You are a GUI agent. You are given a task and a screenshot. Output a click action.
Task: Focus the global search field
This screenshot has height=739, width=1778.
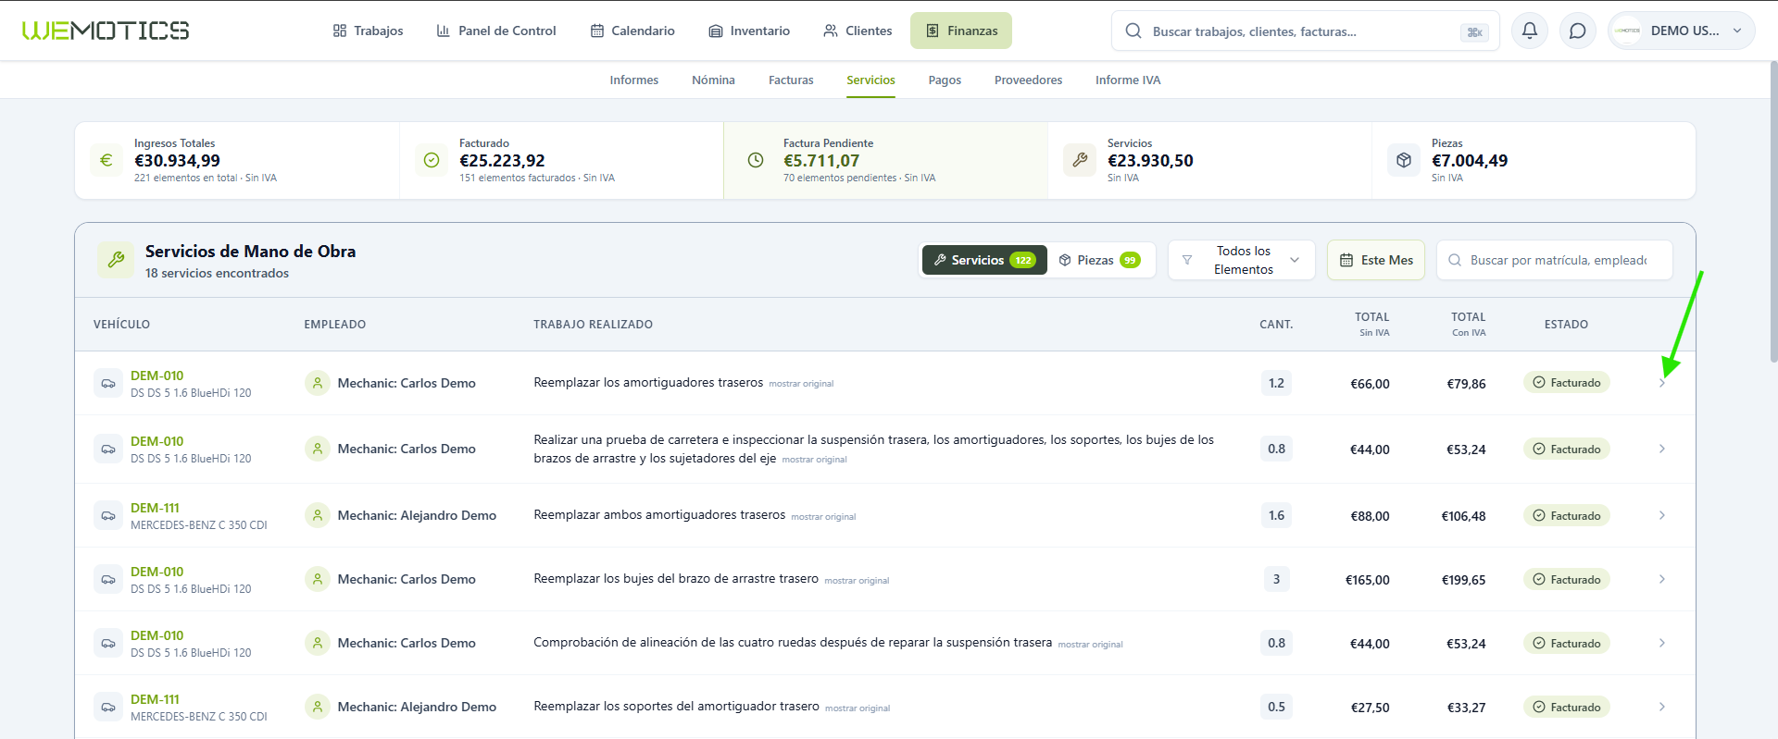coord(1305,31)
